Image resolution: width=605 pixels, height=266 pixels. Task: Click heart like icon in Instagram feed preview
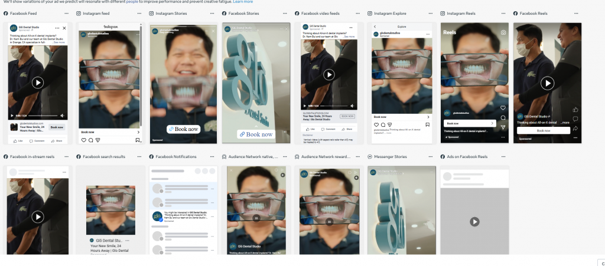[x=83, y=140]
